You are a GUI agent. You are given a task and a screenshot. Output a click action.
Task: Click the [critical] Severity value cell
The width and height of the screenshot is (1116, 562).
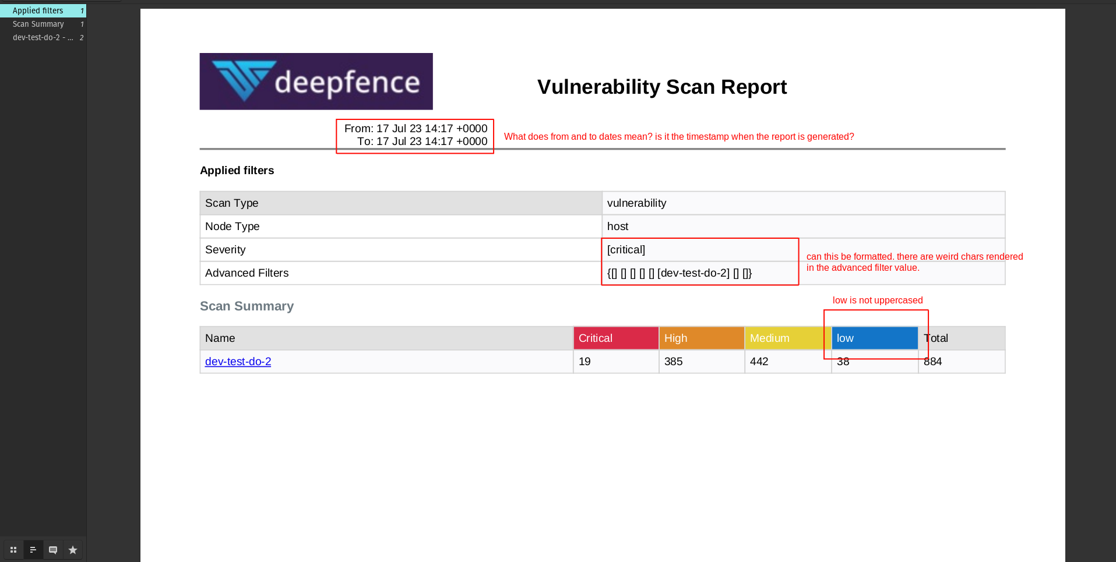pyautogui.click(x=699, y=249)
